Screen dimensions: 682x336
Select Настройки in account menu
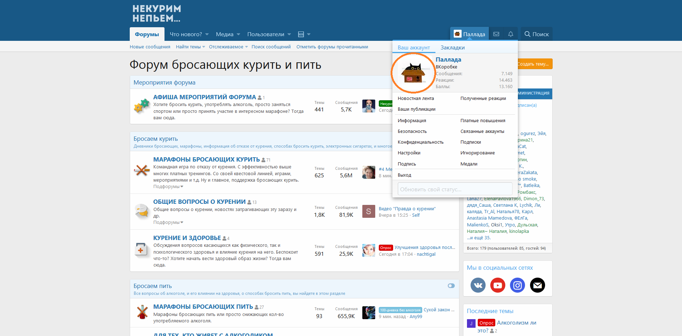409,153
